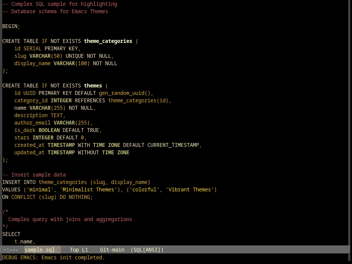The image size is (352, 264).
Task: Click the UUID type keyword
Action: 29,93
